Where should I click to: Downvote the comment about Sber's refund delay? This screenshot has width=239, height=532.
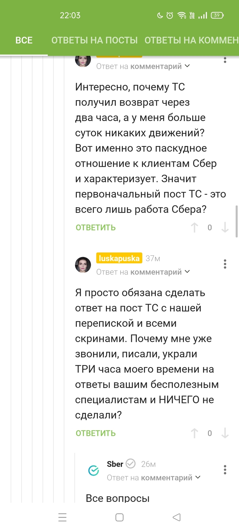tap(225, 228)
